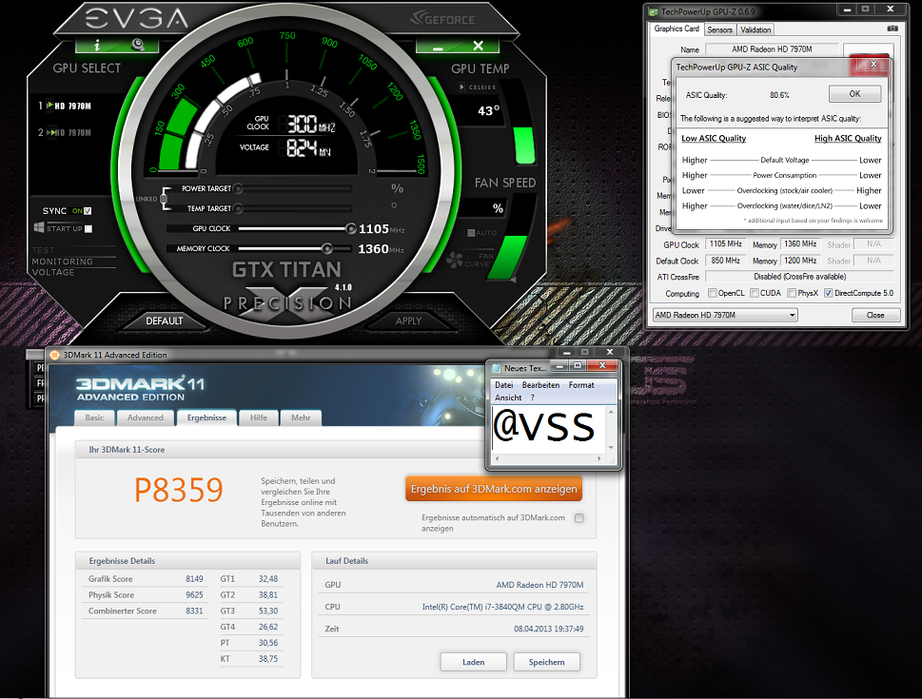
Task: Click the Default button in EVGA Precision
Action: [x=165, y=321]
